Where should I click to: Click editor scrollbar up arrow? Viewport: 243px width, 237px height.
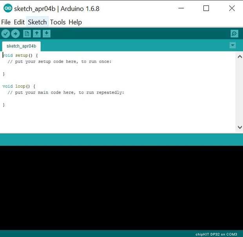pos(240,57)
